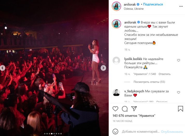
Task: Open the comment speech bubble icon
Action: 125,109
